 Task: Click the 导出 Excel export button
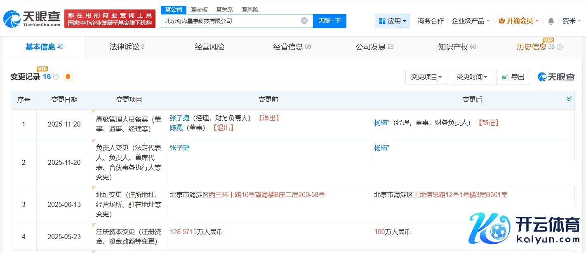(x=513, y=77)
